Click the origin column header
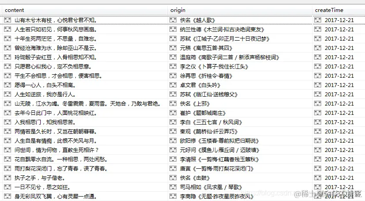Screen dimensions: 365x201 click(x=240, y=10)
